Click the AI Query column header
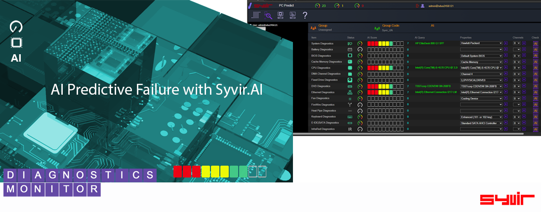The height and width of the screenshot is (212, 541). tap(419, 37)
